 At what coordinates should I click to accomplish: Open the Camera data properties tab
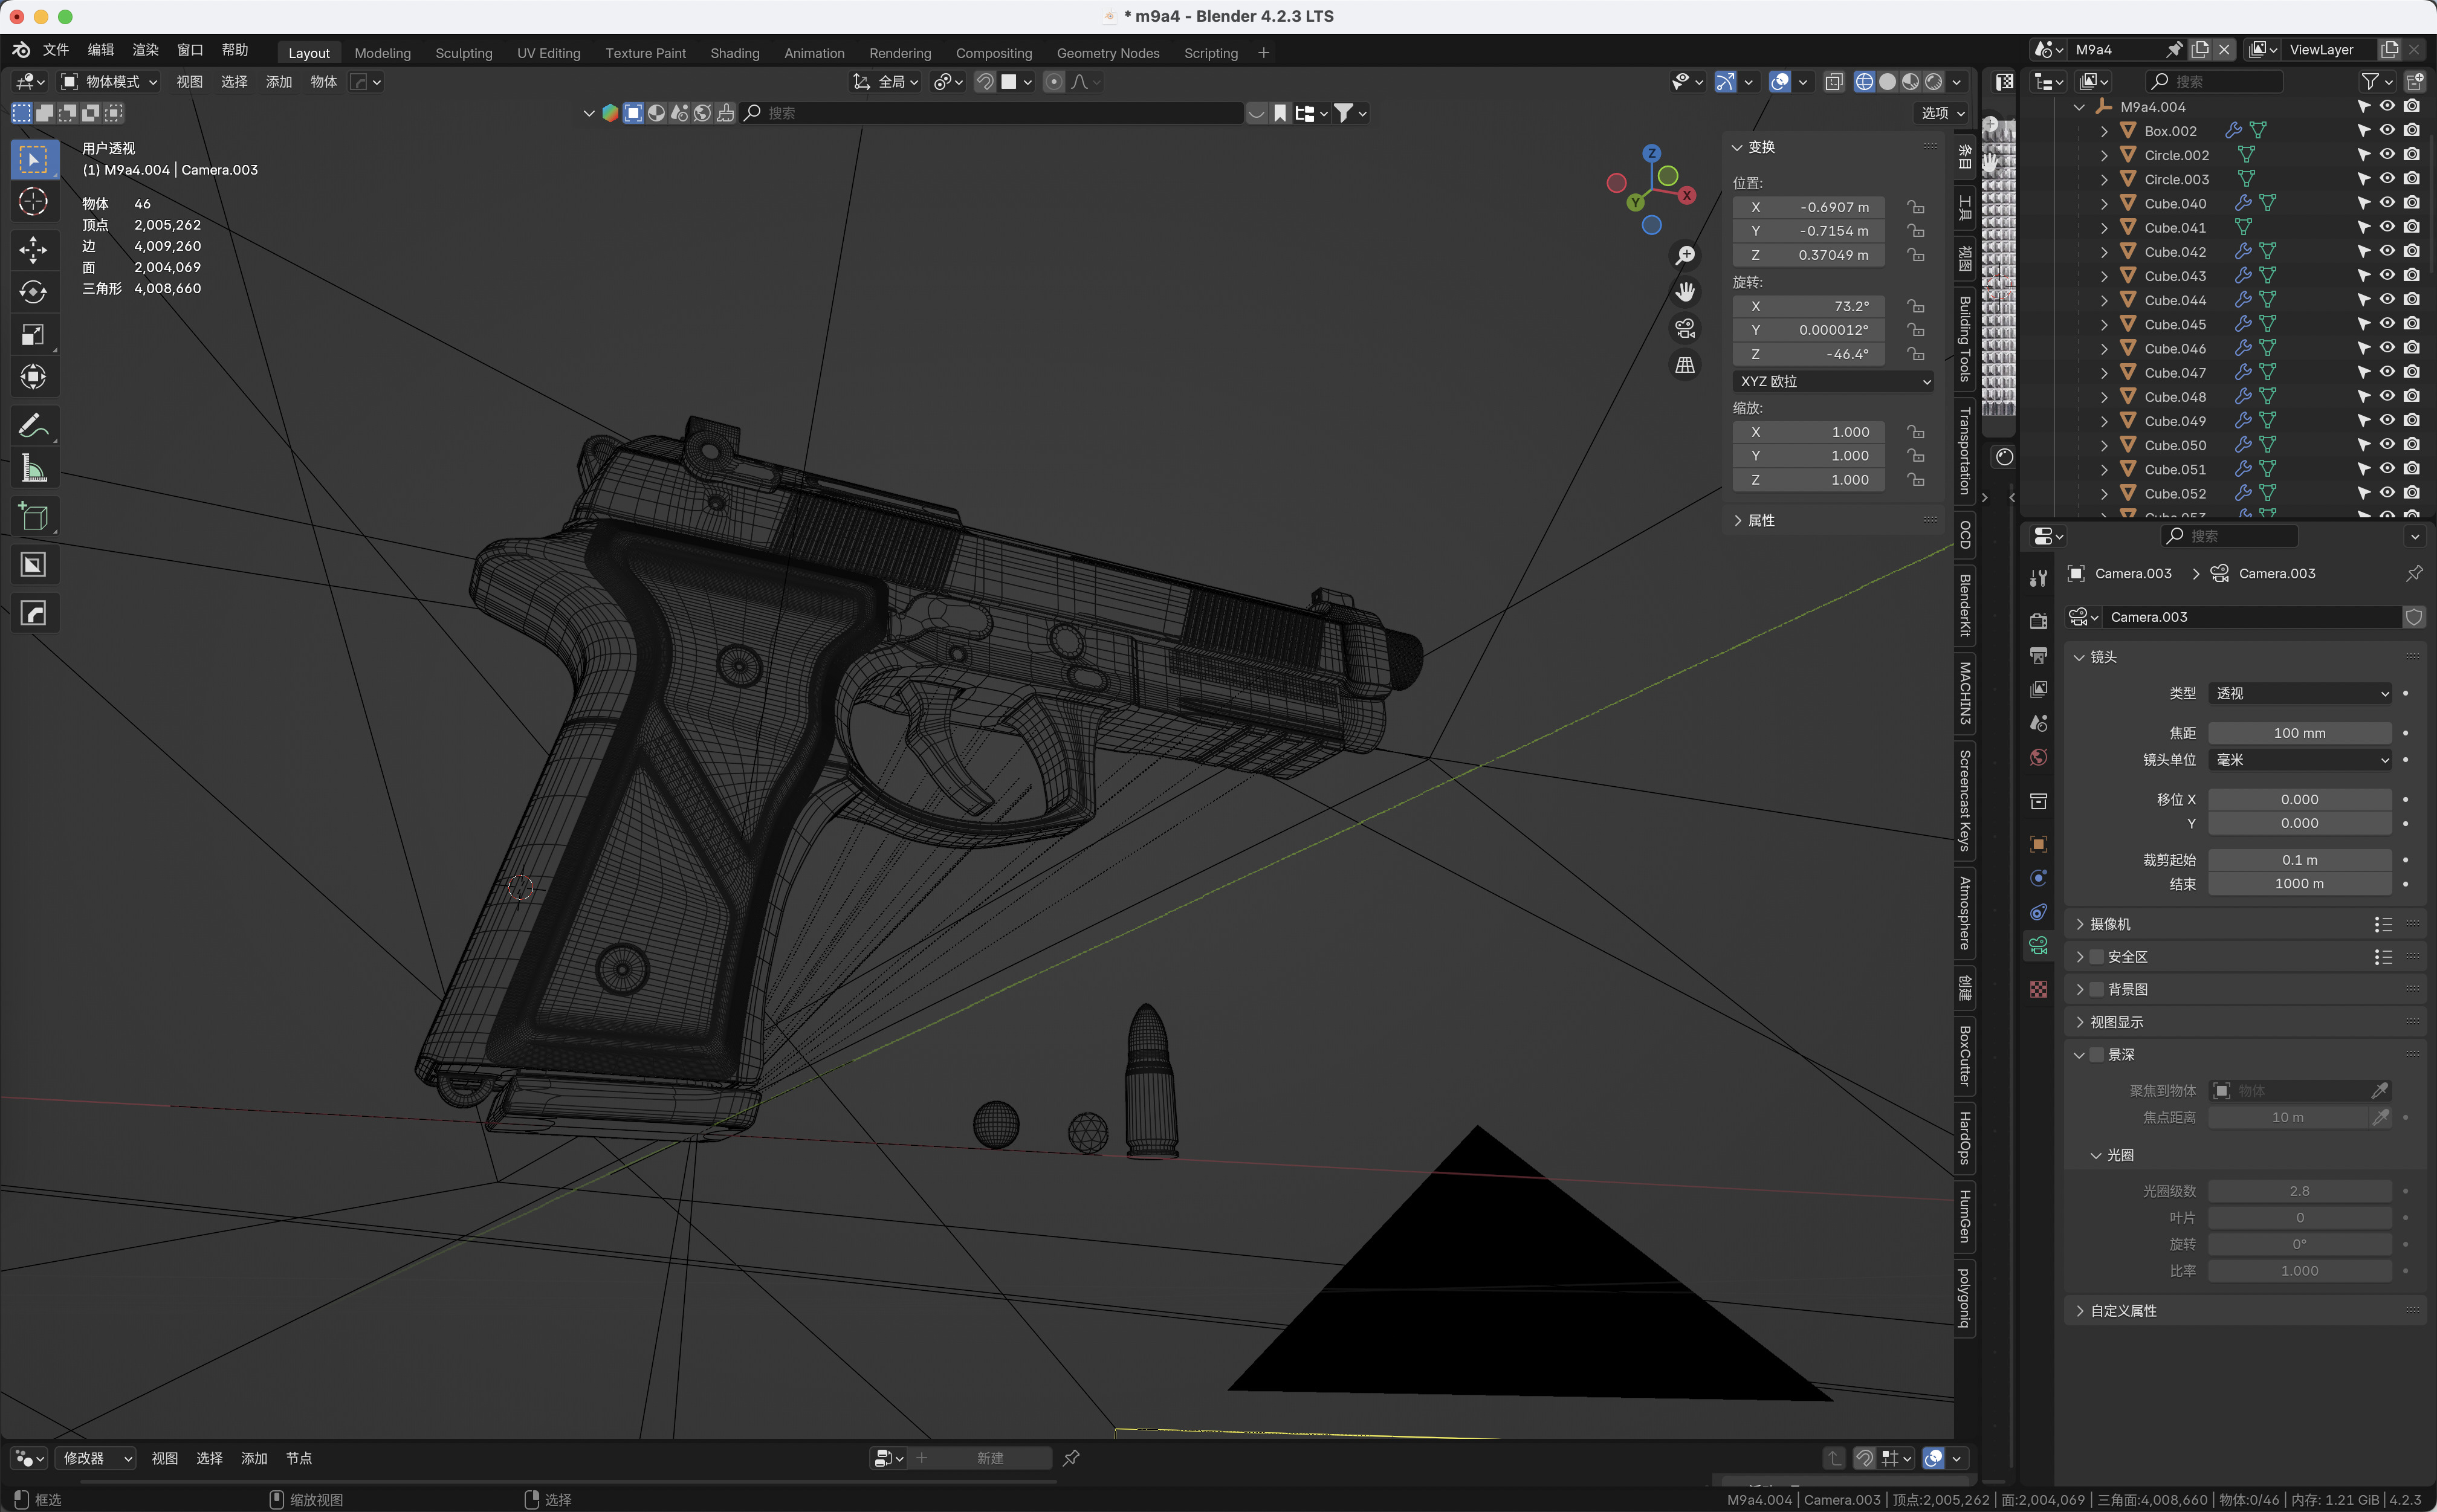(2038, 945)
